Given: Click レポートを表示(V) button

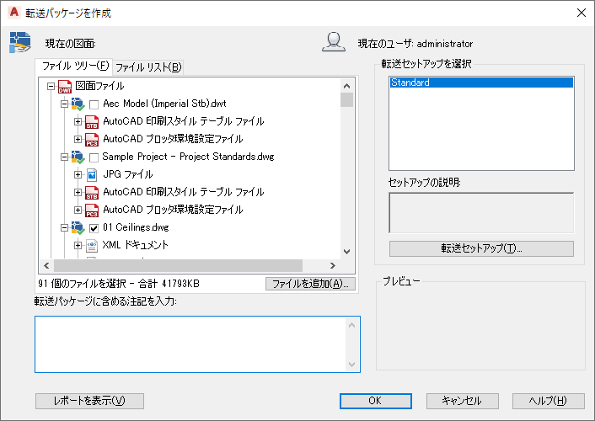Looking at the screenshot, I should pos(89,401).
